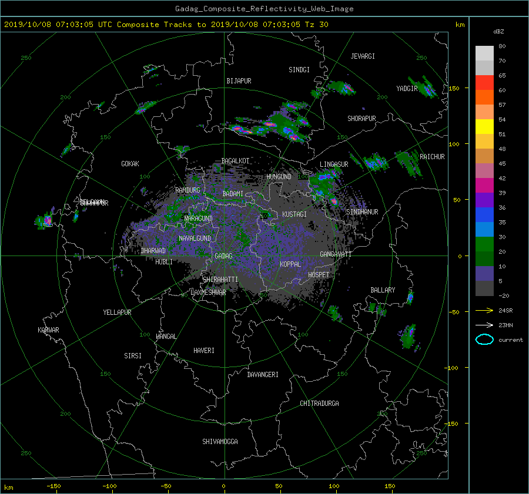Click the white 23MN arrow legend icon
The height and width of the screenshot is (494, 529).
484,325
